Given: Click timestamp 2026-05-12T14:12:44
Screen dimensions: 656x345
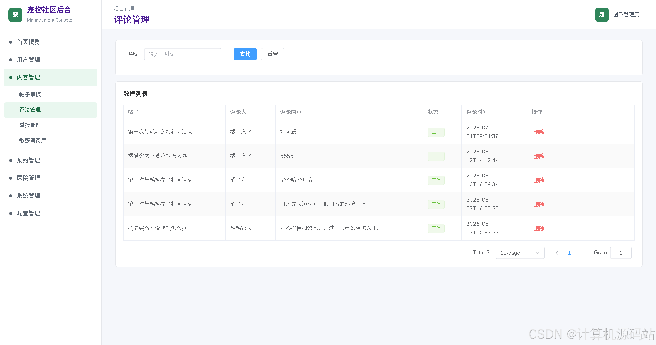Looking at the screenshot, I should 482,156.
